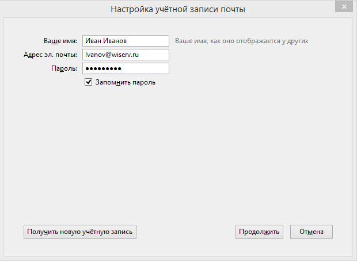The height and width of the screenshot is (261, 357).
Task: Close the mail account setup dialog
Action: click(343, 6)
